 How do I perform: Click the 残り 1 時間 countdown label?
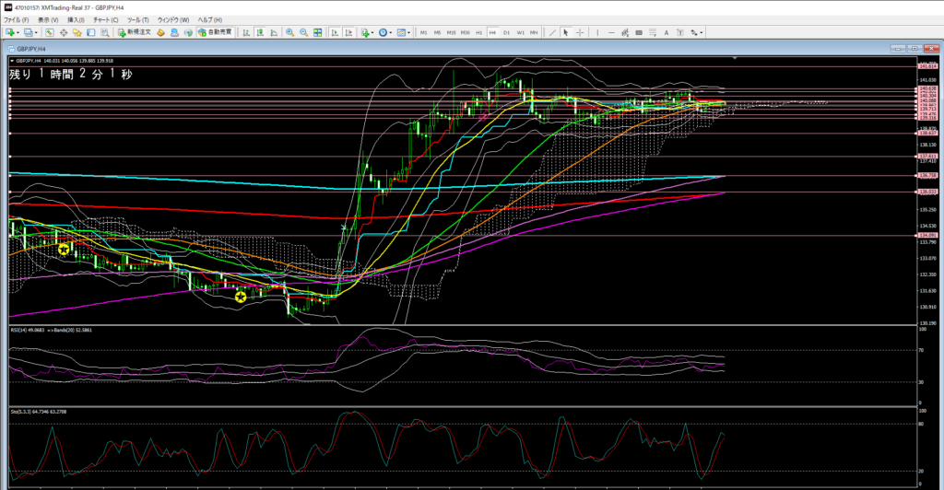click(70, 74)
